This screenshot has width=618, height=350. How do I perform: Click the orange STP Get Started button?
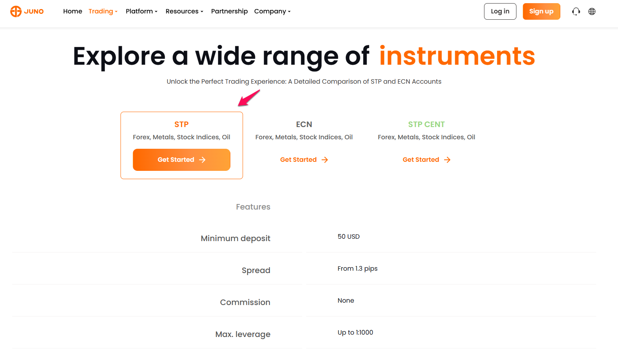coord(182,160)
